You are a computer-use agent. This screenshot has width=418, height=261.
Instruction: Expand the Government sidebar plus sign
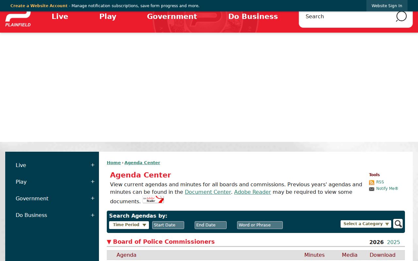pyautogui.click(x=92, y=198)
